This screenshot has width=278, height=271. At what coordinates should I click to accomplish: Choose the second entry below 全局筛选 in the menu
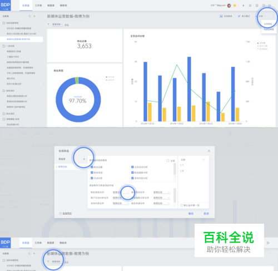pos(269,29)
